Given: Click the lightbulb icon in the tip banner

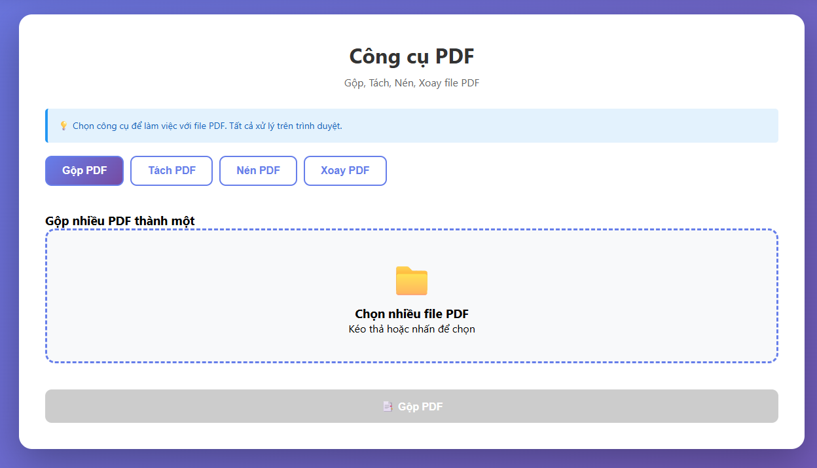Looking at the screenshot, I should [63, 125].
